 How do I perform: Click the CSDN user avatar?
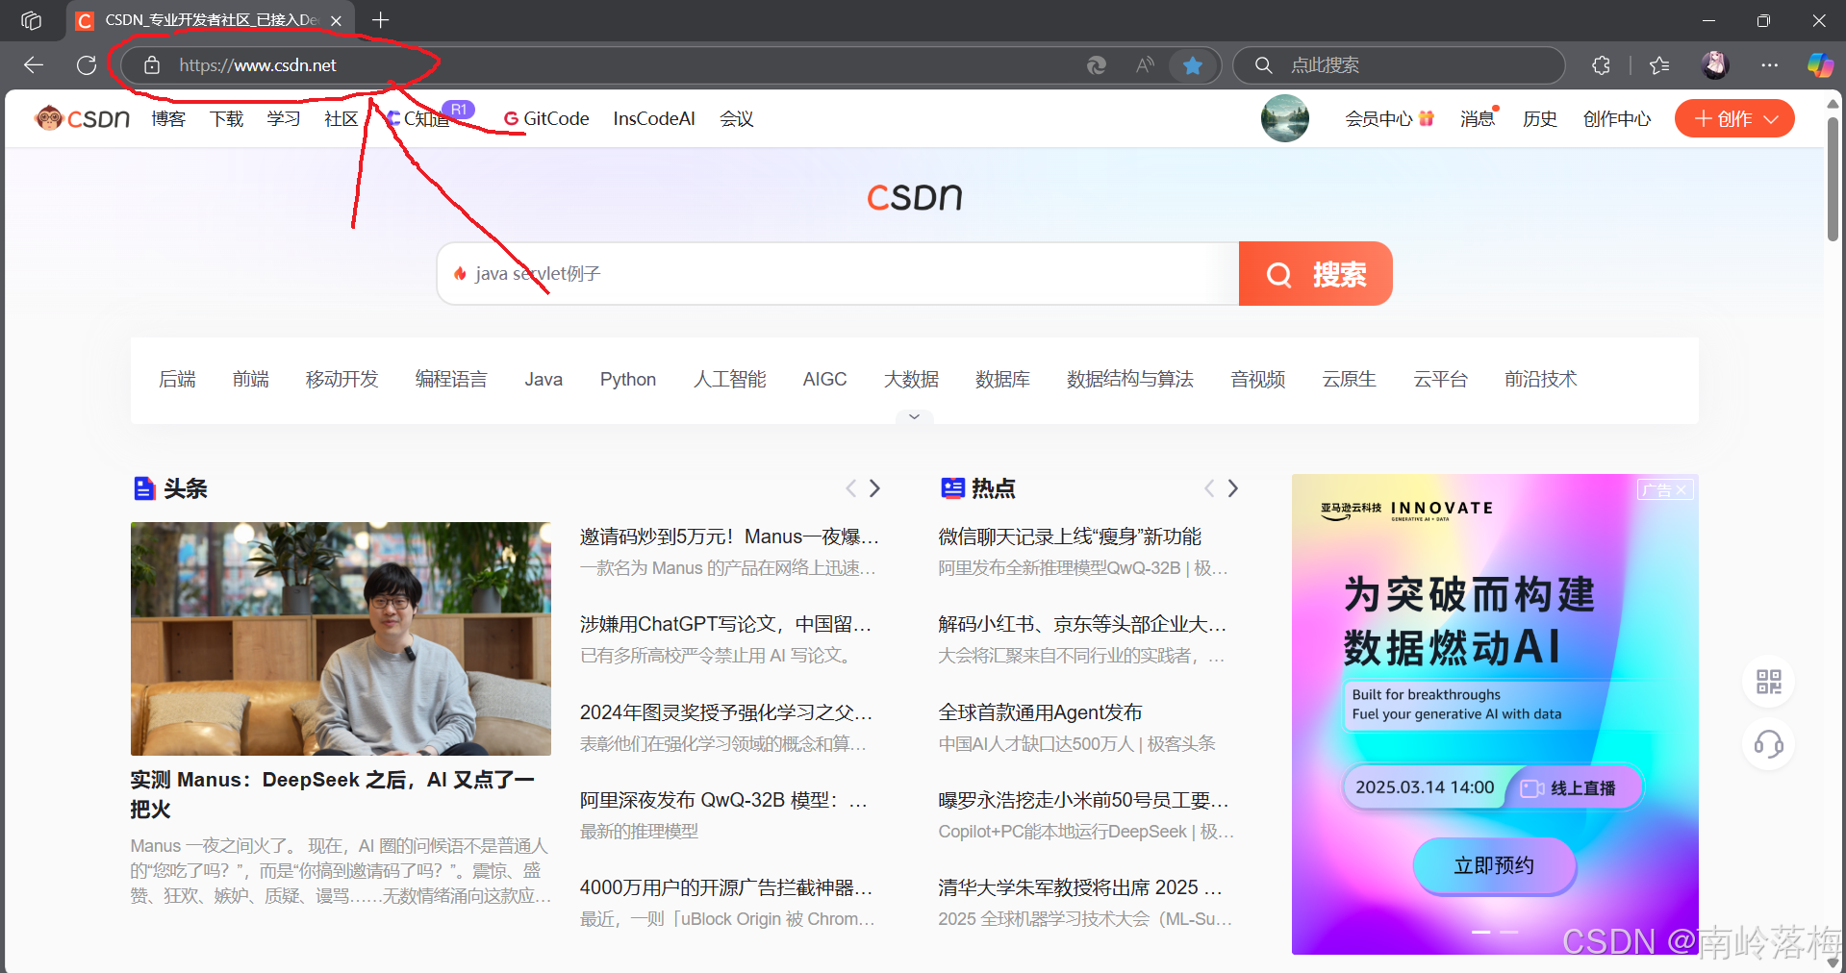pyautogui.click(x=1285, y=118)
